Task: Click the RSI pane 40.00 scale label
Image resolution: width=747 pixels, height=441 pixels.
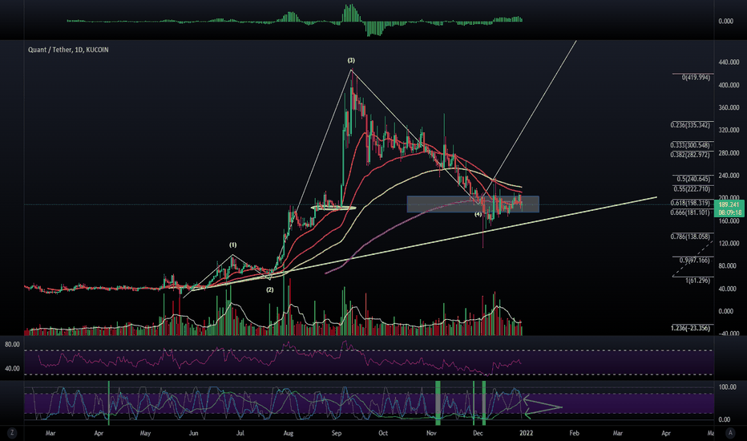Action: pos(12,369)
